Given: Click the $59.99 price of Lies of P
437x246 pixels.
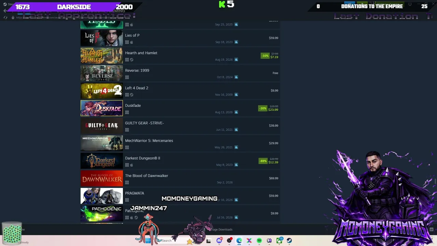Looking at the screenshot, I should tap(273, 38).
